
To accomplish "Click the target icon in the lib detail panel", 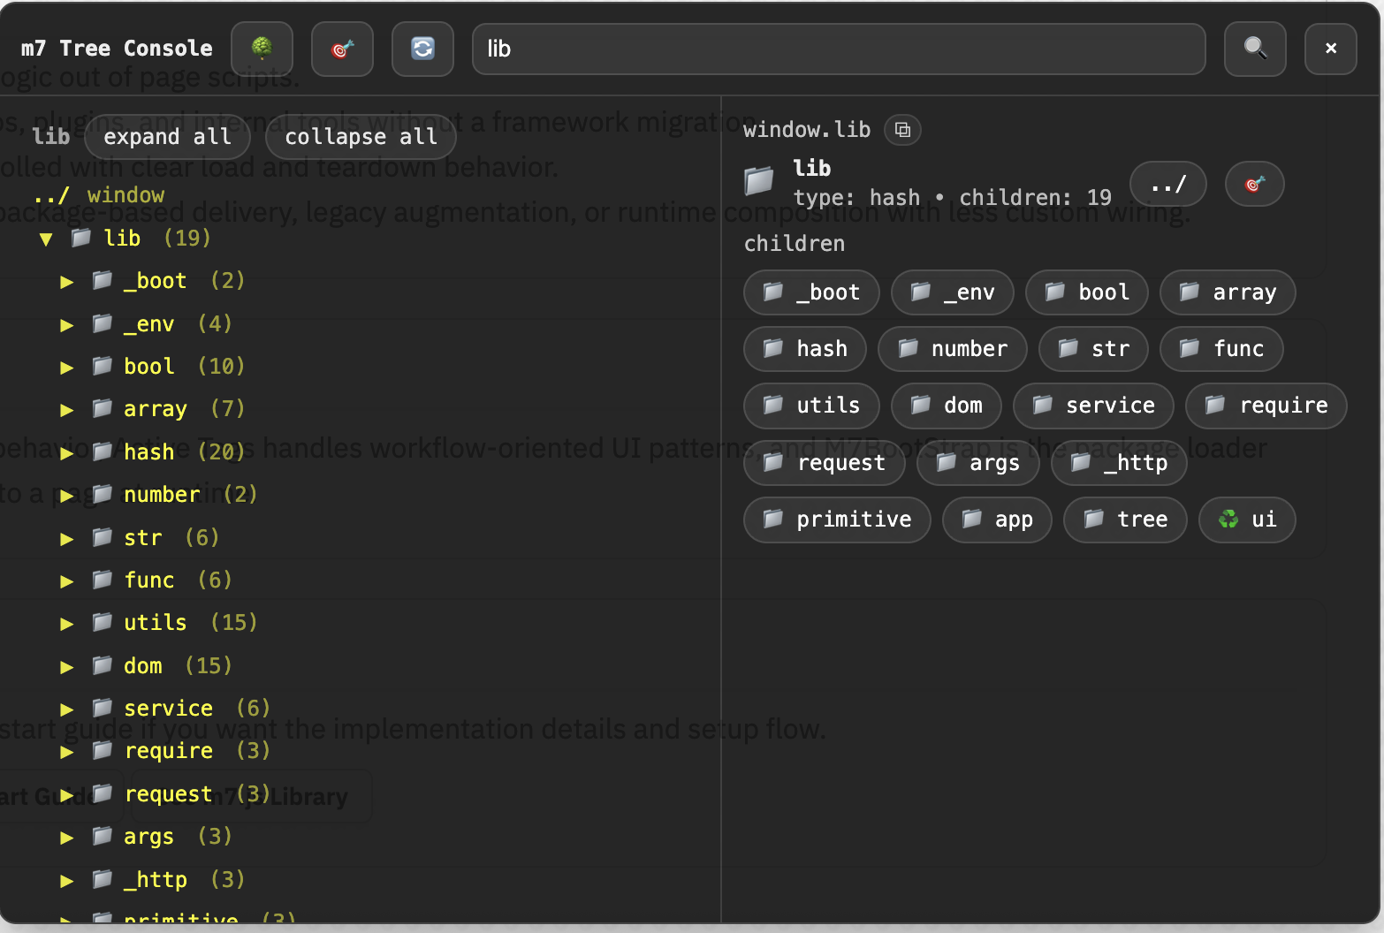I will (1254, 184).
